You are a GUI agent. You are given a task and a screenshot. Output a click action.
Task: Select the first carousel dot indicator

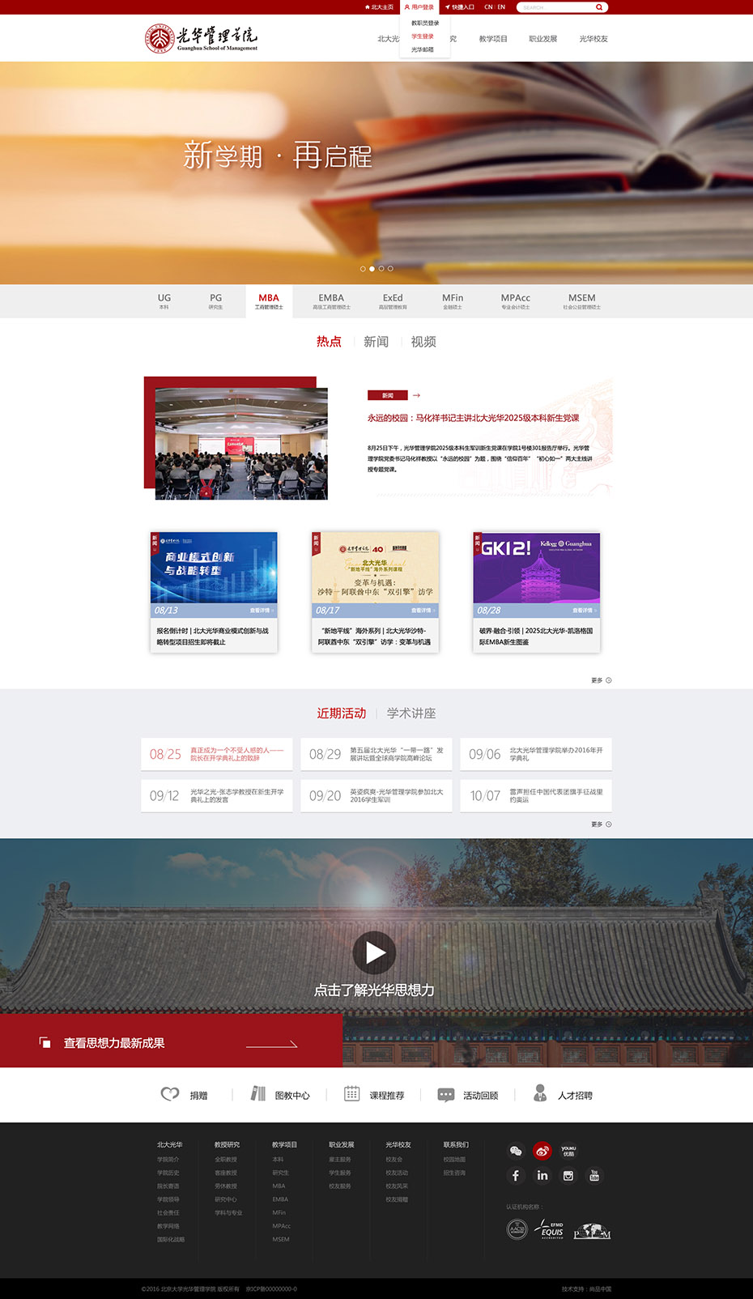pyautogui.click(x=363, y=269)
